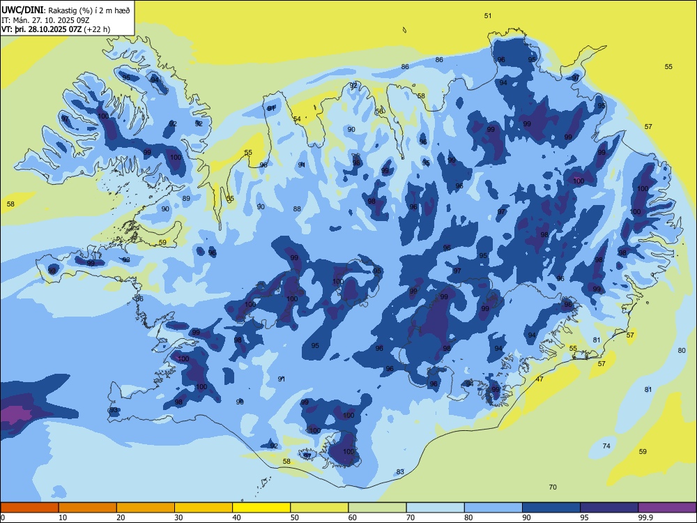Image resolution: width=697 pixels, height=523 pixels.
Task: Click the '95' label on legend scale
Action: 584,517
